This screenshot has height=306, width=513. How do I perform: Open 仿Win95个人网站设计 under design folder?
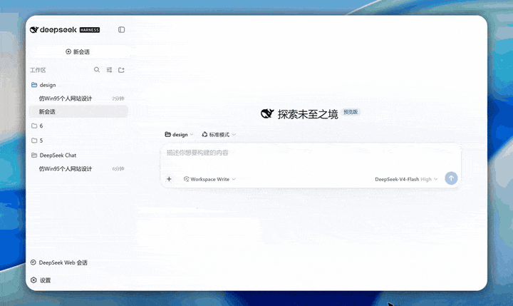66,98
